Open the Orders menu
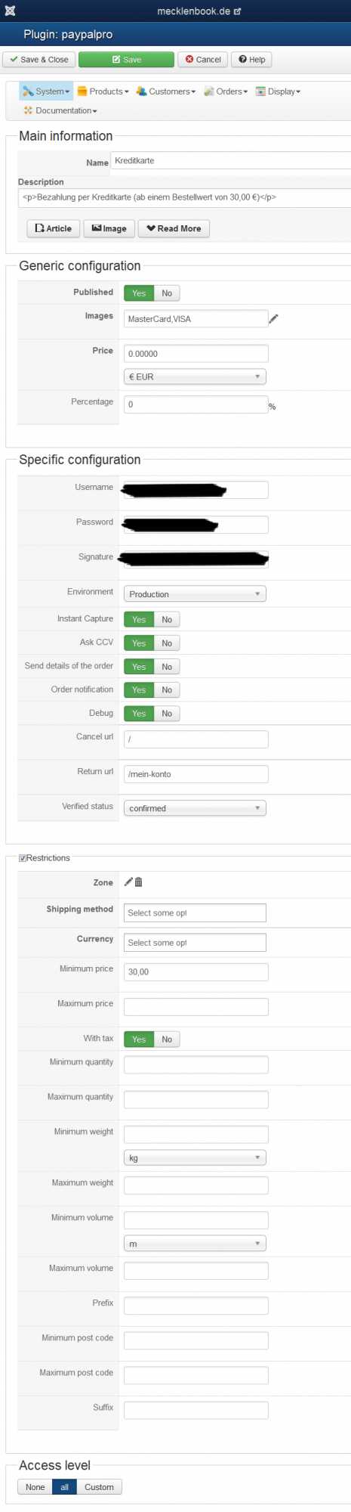The width and height of the screenshot is (351, 1512). (226, 91)
